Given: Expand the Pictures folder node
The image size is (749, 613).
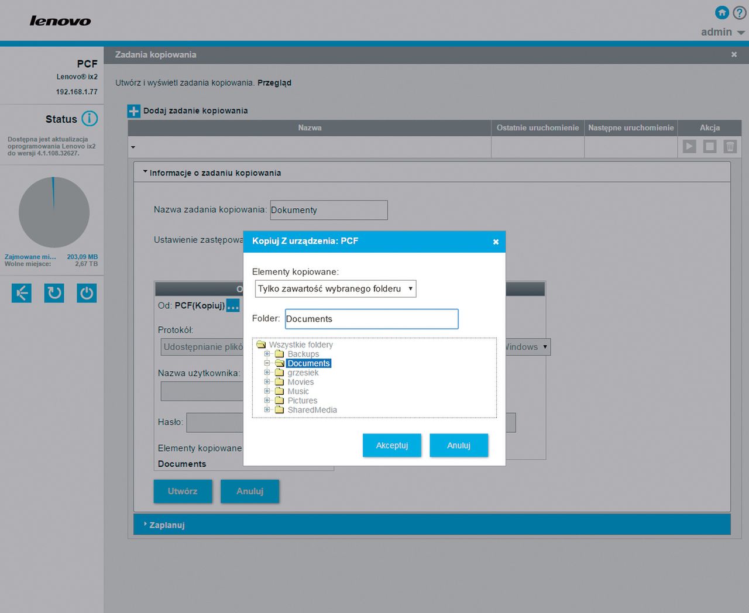Looking at the screenshot, I should (267, 400).
